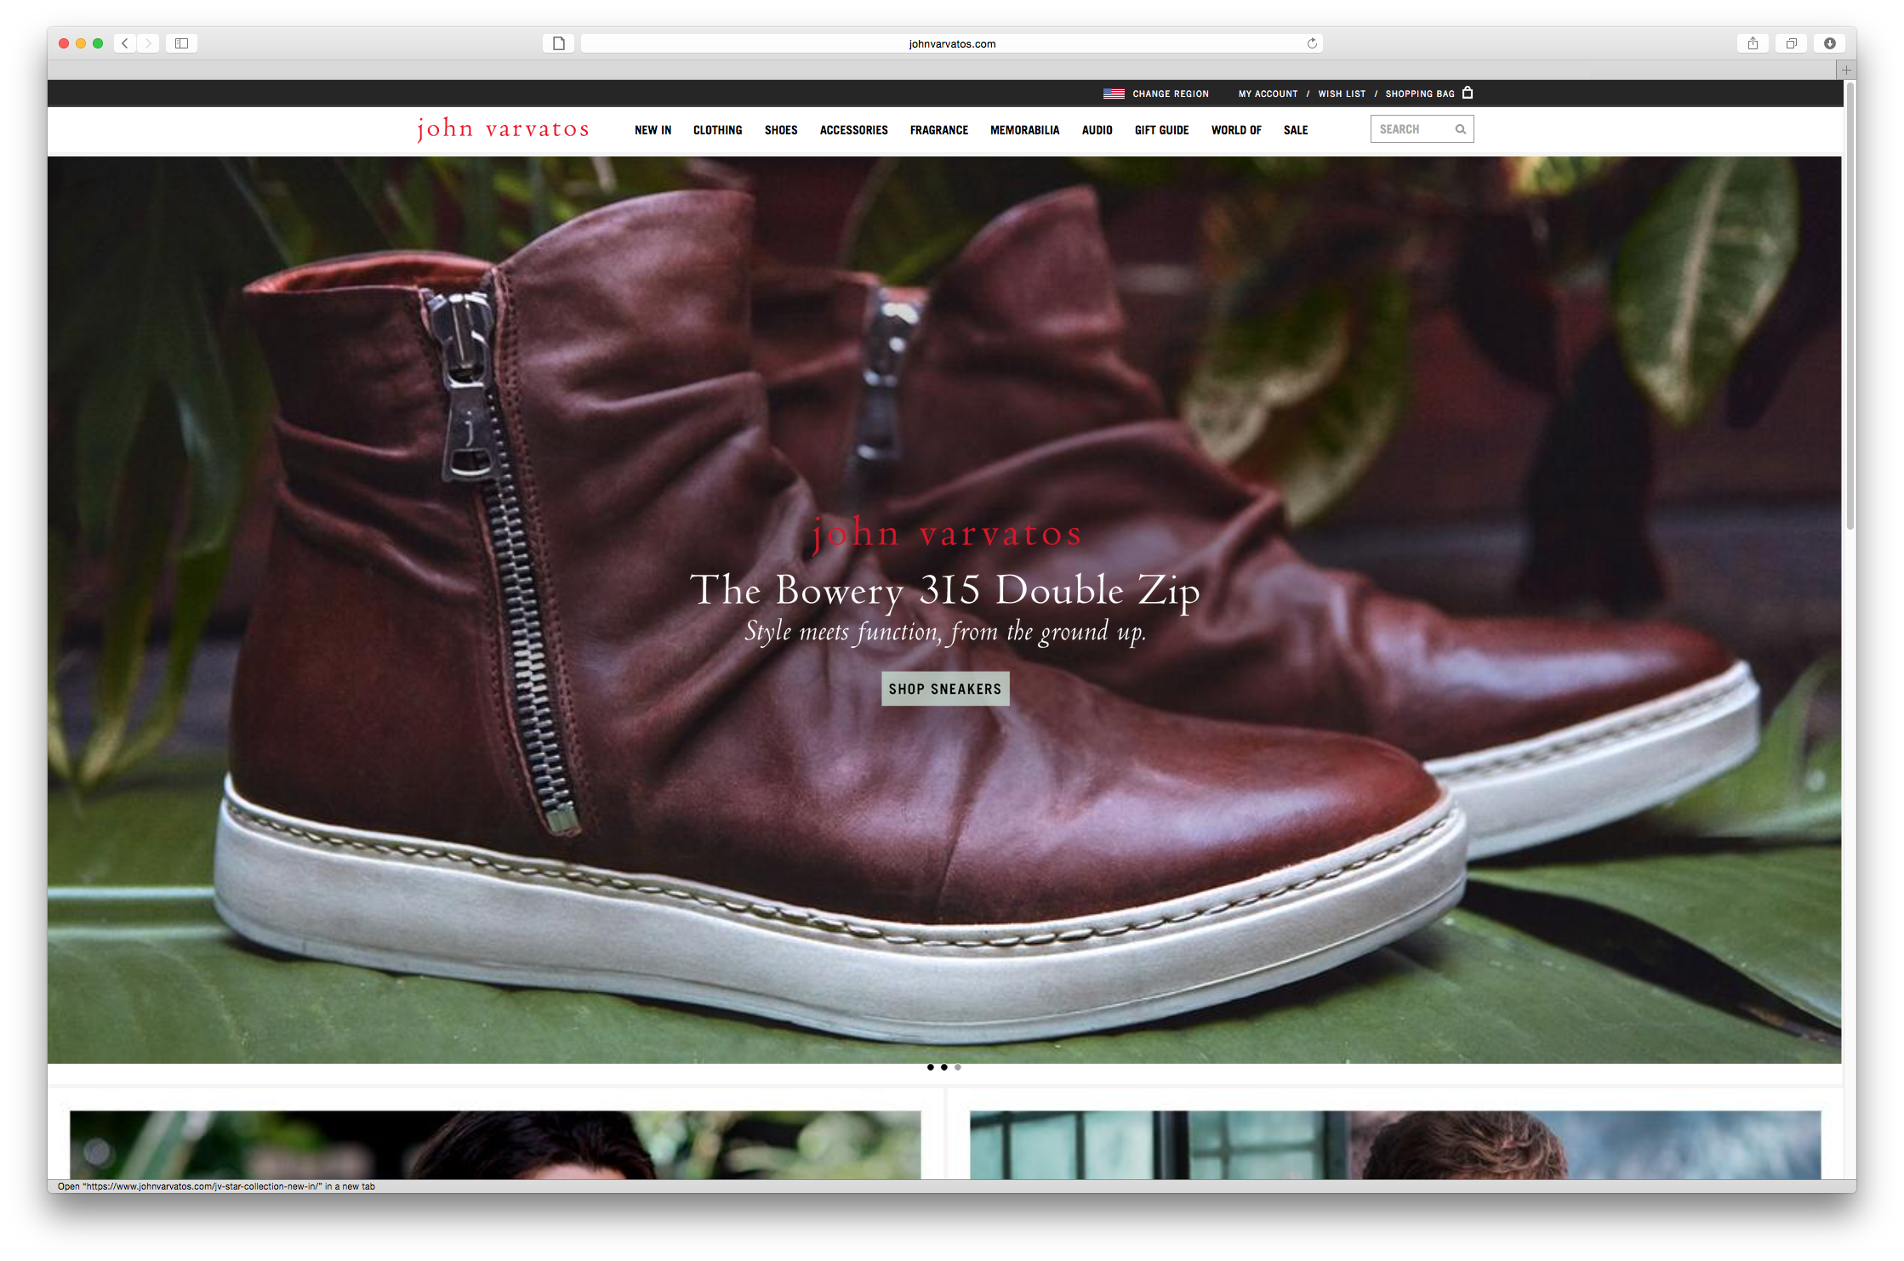Go back with Safari's back arrow
1904x1261 pixels.
coord(125,43)
